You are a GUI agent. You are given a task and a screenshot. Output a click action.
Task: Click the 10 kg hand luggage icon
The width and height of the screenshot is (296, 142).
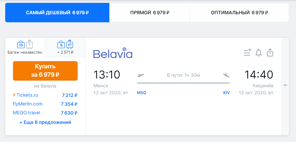tap(21, 45)
